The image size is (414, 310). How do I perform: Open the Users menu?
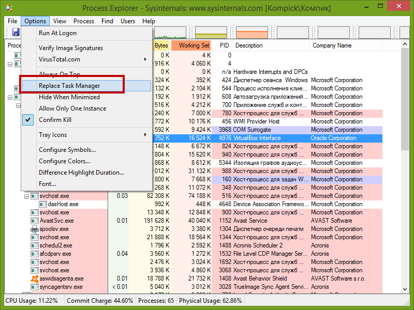click(128, 21)
